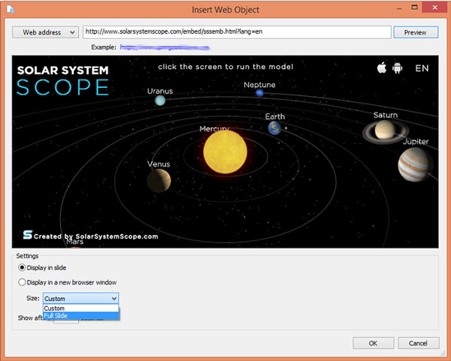The width and height of the screenshot is (451, 361).
Task: Click into the URL address field
Action: click(x=236, y=32)
